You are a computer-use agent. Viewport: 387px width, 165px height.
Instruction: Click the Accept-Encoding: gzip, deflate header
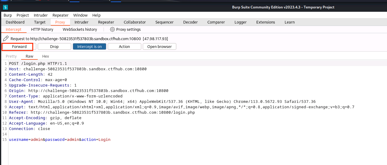(45, 118)
